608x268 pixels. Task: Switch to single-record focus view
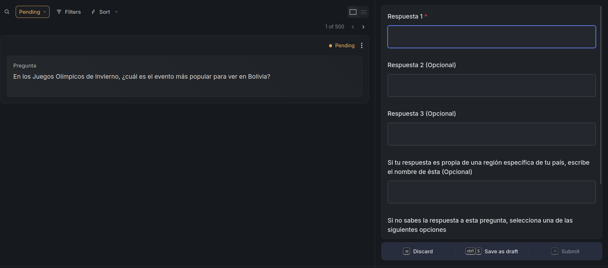353,12
